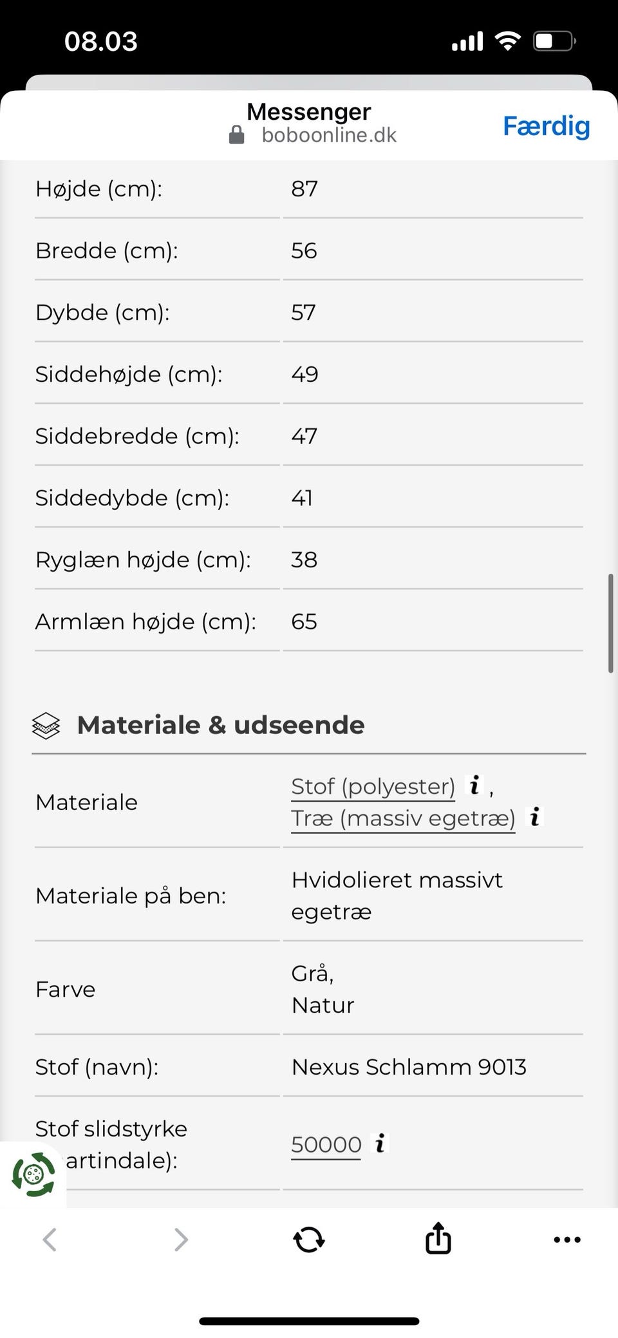Image resolution: width=618 pixels, height=1338 pixels.
Task: Reload the page with the refresh icon
Action: [x=309, y=1239]
